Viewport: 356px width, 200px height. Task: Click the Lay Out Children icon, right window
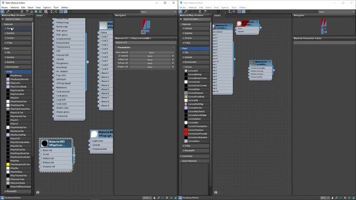tap(234, 11)
